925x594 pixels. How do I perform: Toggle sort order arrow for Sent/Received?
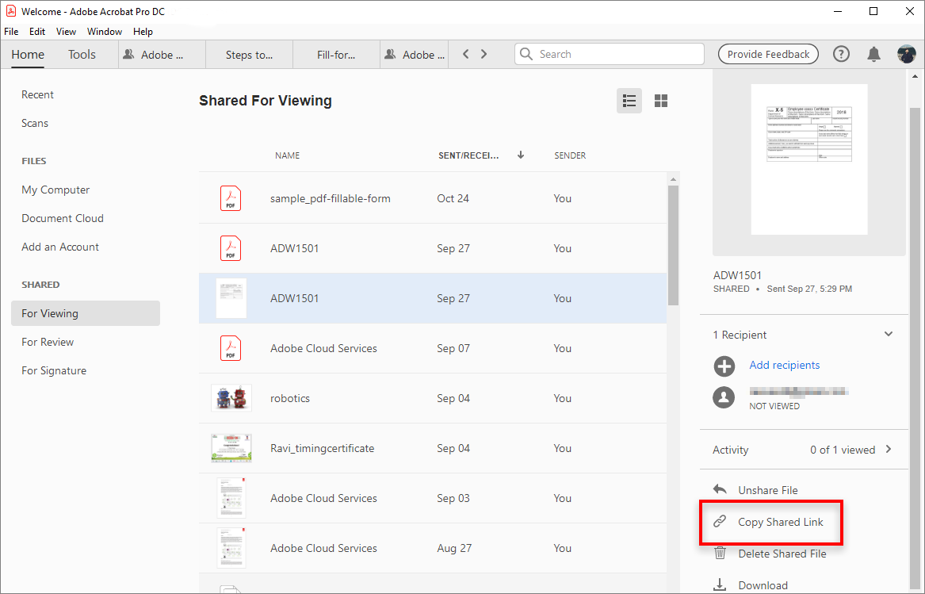click(x=521, y=155)
